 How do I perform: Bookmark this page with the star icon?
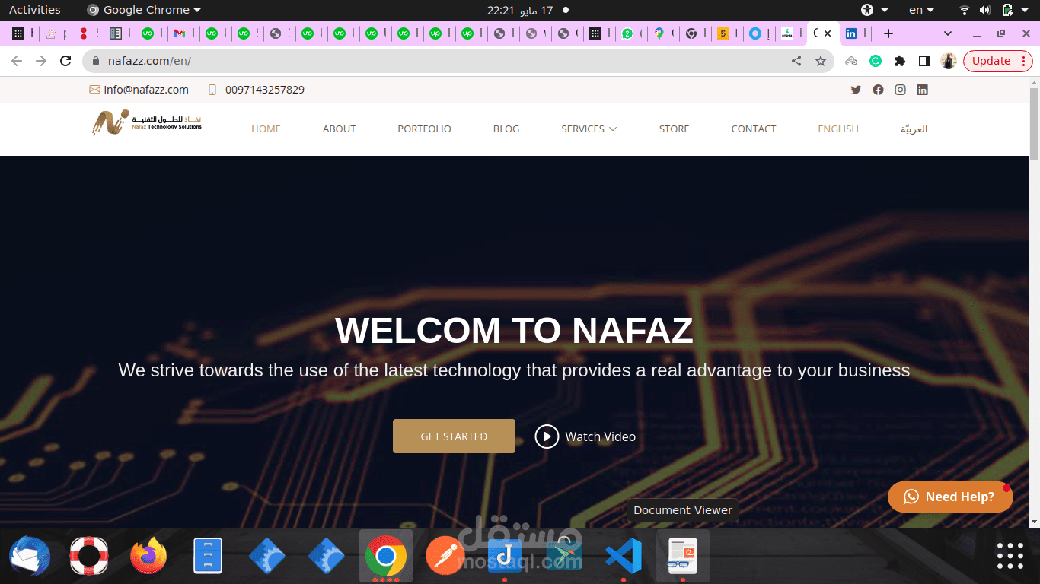click(x=820, y=61)
